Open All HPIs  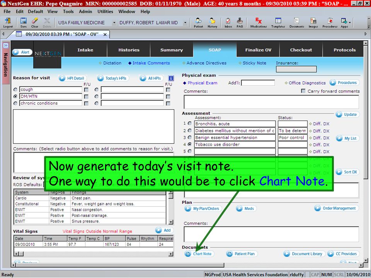tap(151, 78)
